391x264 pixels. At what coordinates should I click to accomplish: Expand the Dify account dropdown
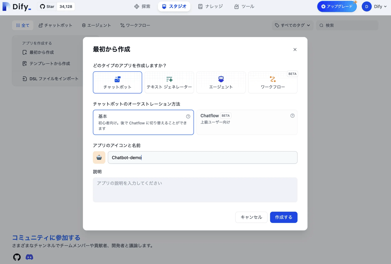click(380, 6)
